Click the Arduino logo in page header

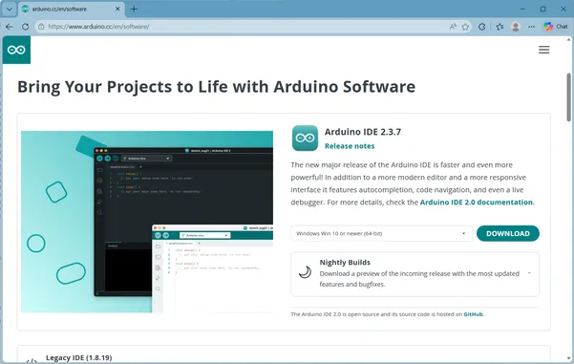pos(16,50)
